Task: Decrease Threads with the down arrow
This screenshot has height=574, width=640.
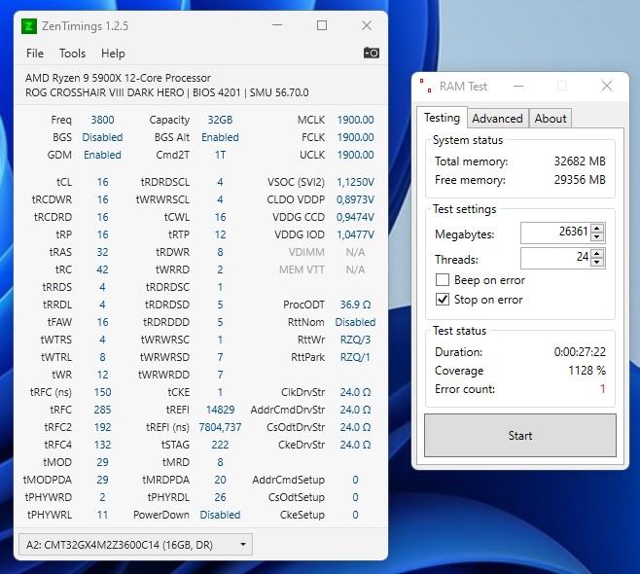Action: click(597, 262)
